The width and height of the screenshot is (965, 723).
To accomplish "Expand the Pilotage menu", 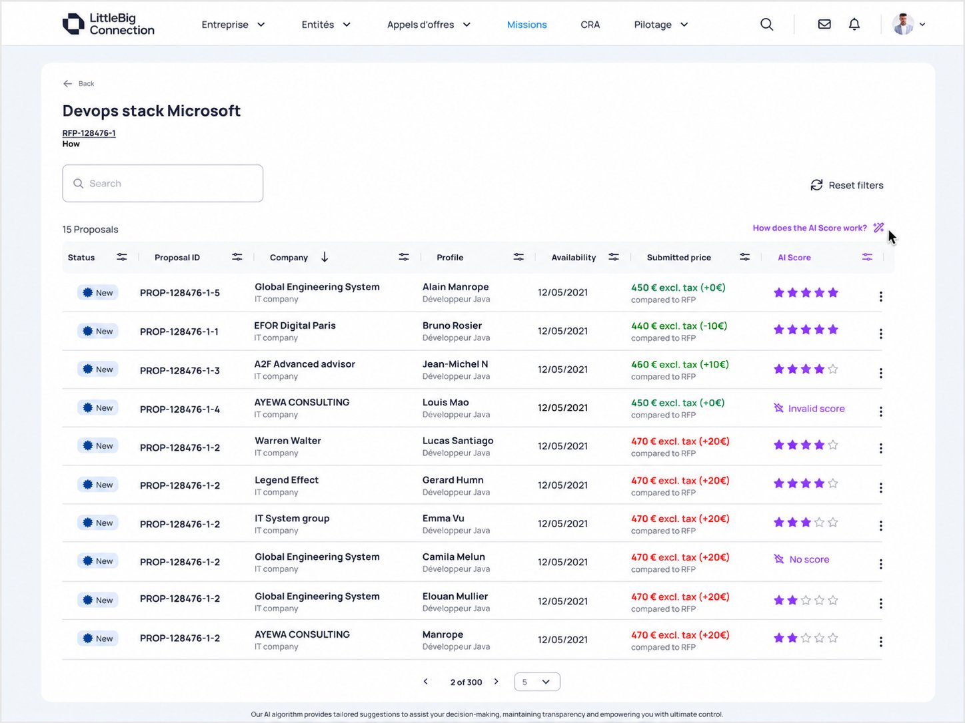I will tap(661, 25).
